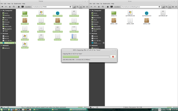Collapse Network section in left sidebar
The width and height of the screenshot is (178, 111).
click(1, 45)
